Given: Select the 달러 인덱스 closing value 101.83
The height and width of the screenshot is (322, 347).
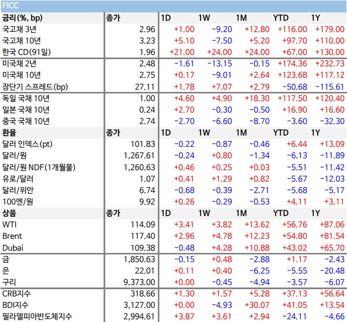Looking at the screenshot, I should (x=143, y=145).
